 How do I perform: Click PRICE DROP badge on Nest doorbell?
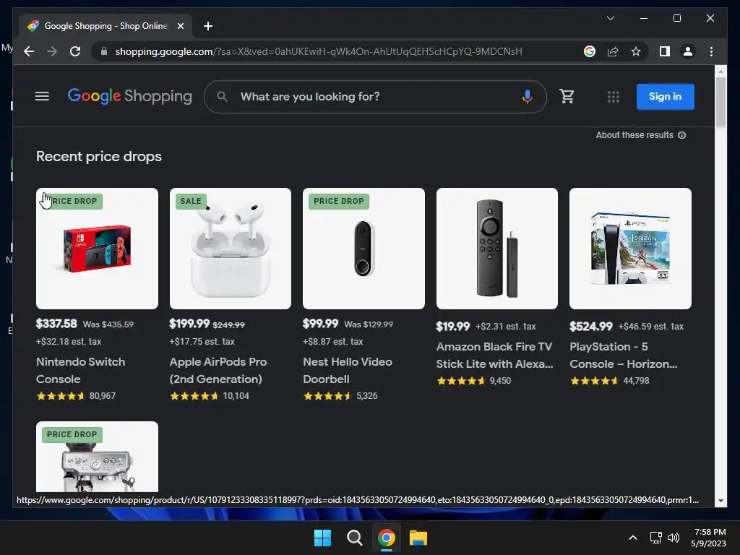pos(339,201)
